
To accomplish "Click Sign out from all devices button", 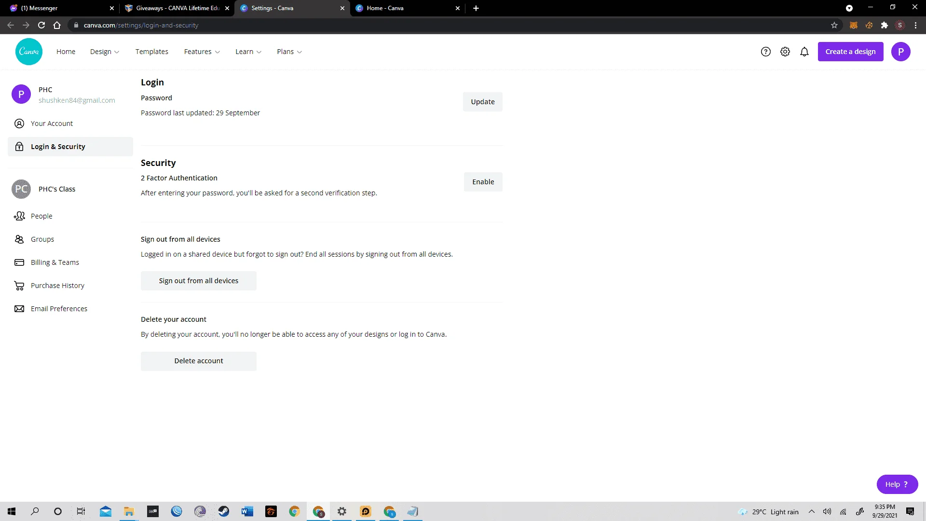I will (199, 281).
